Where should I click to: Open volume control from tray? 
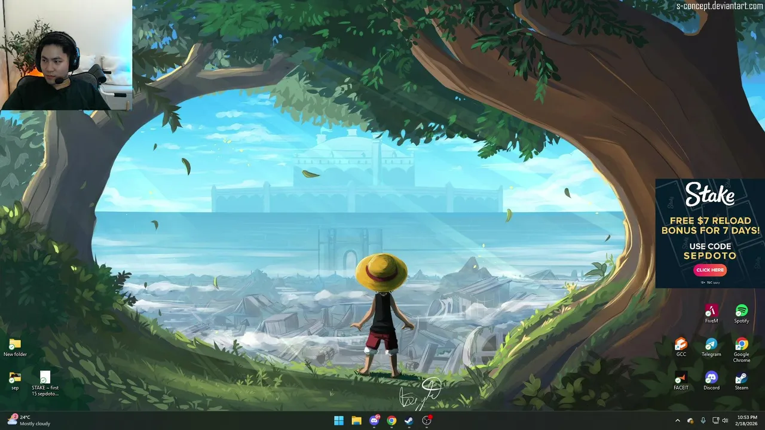pyautogui.click(x=725, y=420)
